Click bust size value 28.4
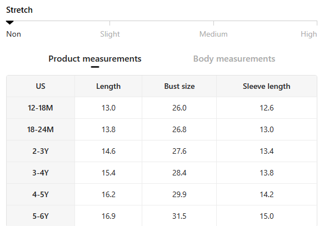319x226 pixels. [180, 173]
